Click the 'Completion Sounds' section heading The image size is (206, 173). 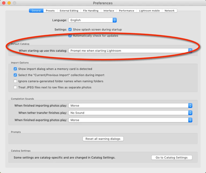point(23,99)
